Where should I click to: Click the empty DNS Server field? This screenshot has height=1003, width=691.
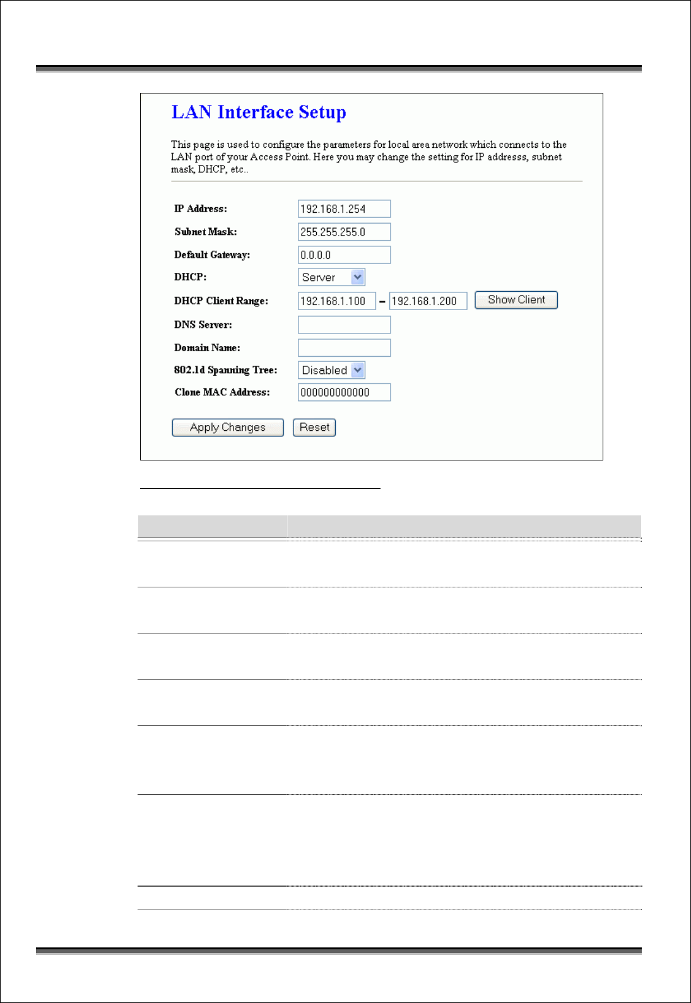pos(344,325)
